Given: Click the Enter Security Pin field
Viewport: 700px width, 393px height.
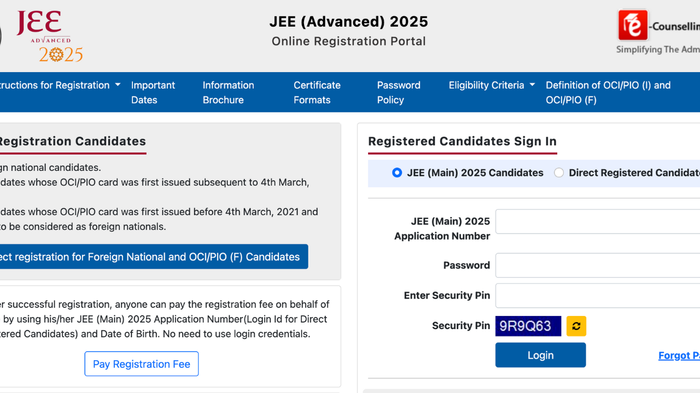Looking at the screenshot, I should [x=596, y=295].
